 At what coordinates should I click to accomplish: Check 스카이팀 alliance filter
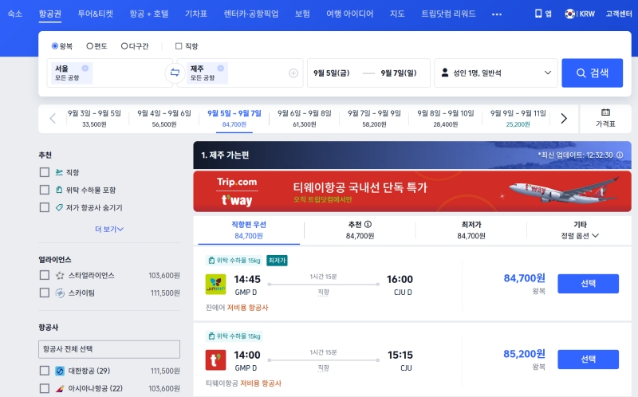coord(45,293)
